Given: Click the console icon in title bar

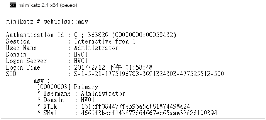Looking at the screenshot, I should point(13,5).
